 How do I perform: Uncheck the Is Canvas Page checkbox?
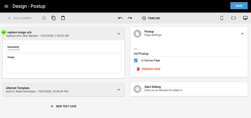136,60
